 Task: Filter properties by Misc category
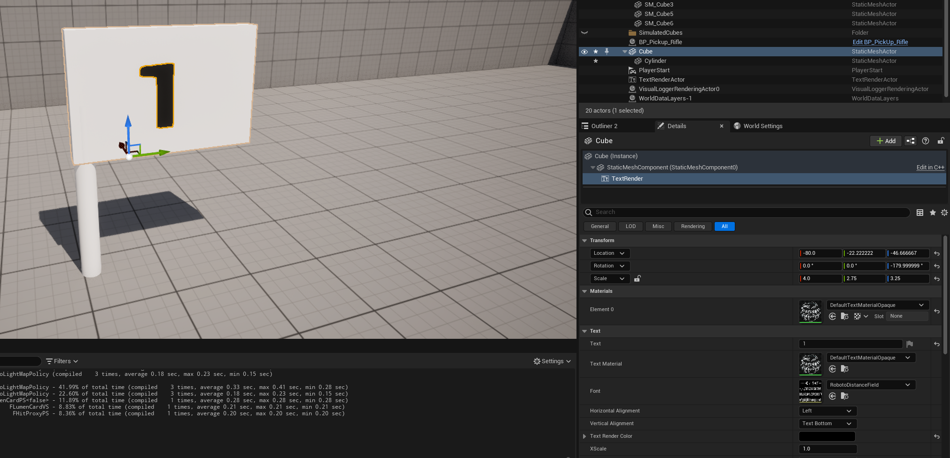pyautogui.click(x=658, y=227)
